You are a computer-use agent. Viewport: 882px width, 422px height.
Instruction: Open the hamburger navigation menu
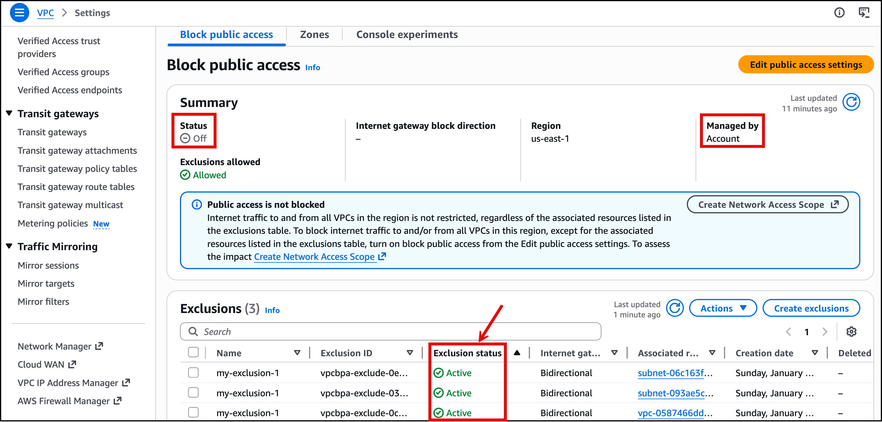pos(19,13)
